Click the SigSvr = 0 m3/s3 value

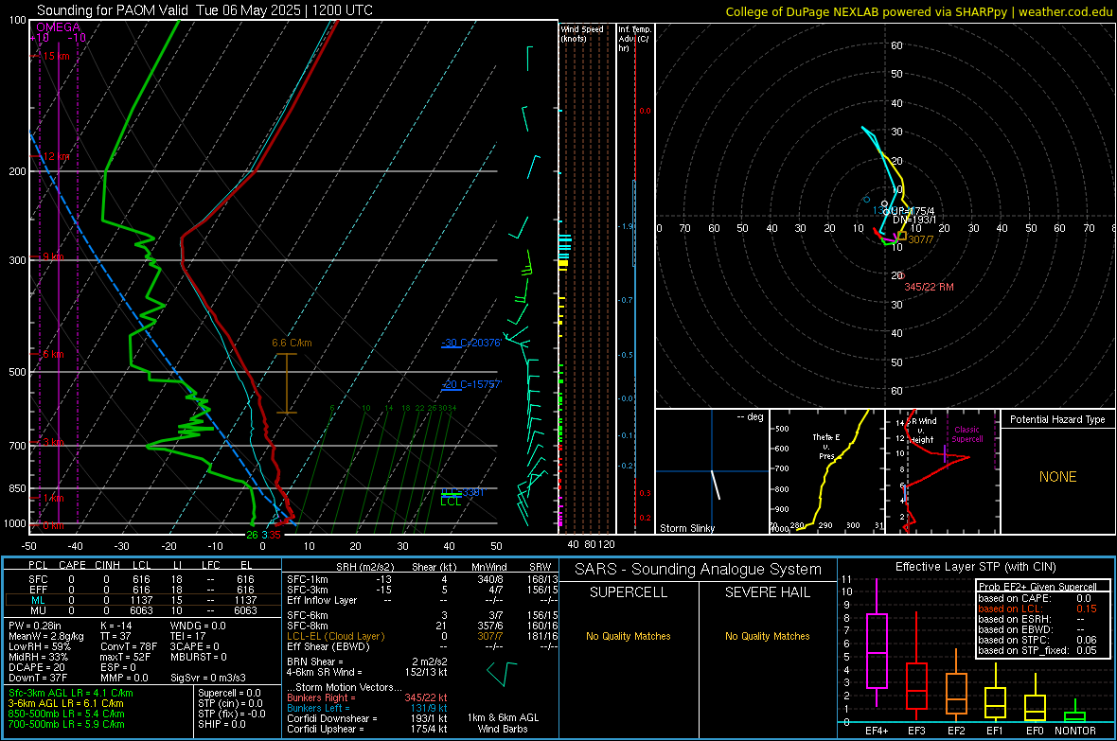tap(208, 678)
